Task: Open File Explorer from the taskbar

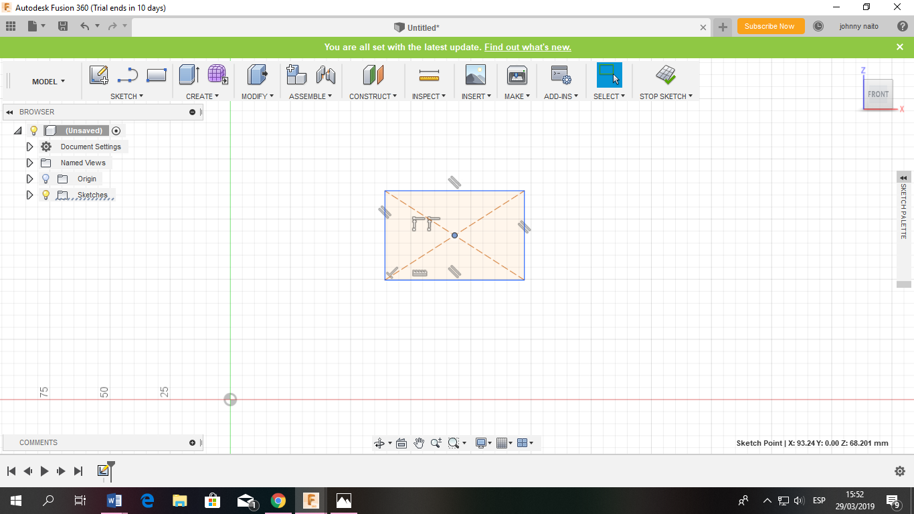Action: pyautogui.click(x=180, y=501)
